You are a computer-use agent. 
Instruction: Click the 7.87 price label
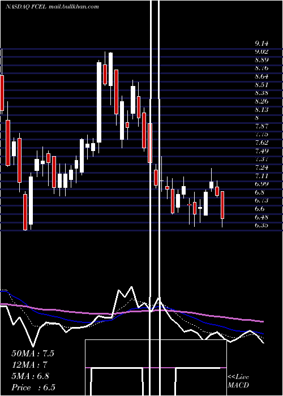(x=261, y=126)
